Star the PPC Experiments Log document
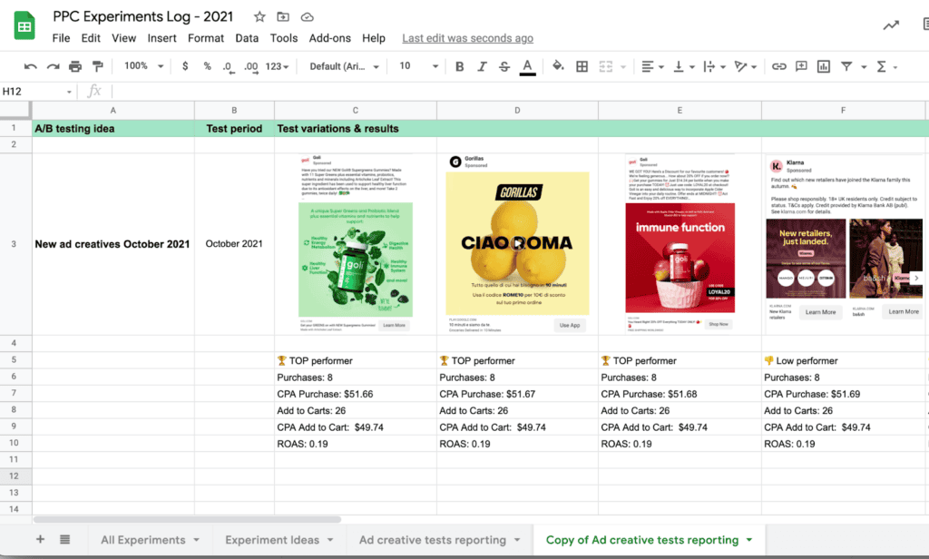The width and height of the screenshot is (929, 559). click(259, 16)
